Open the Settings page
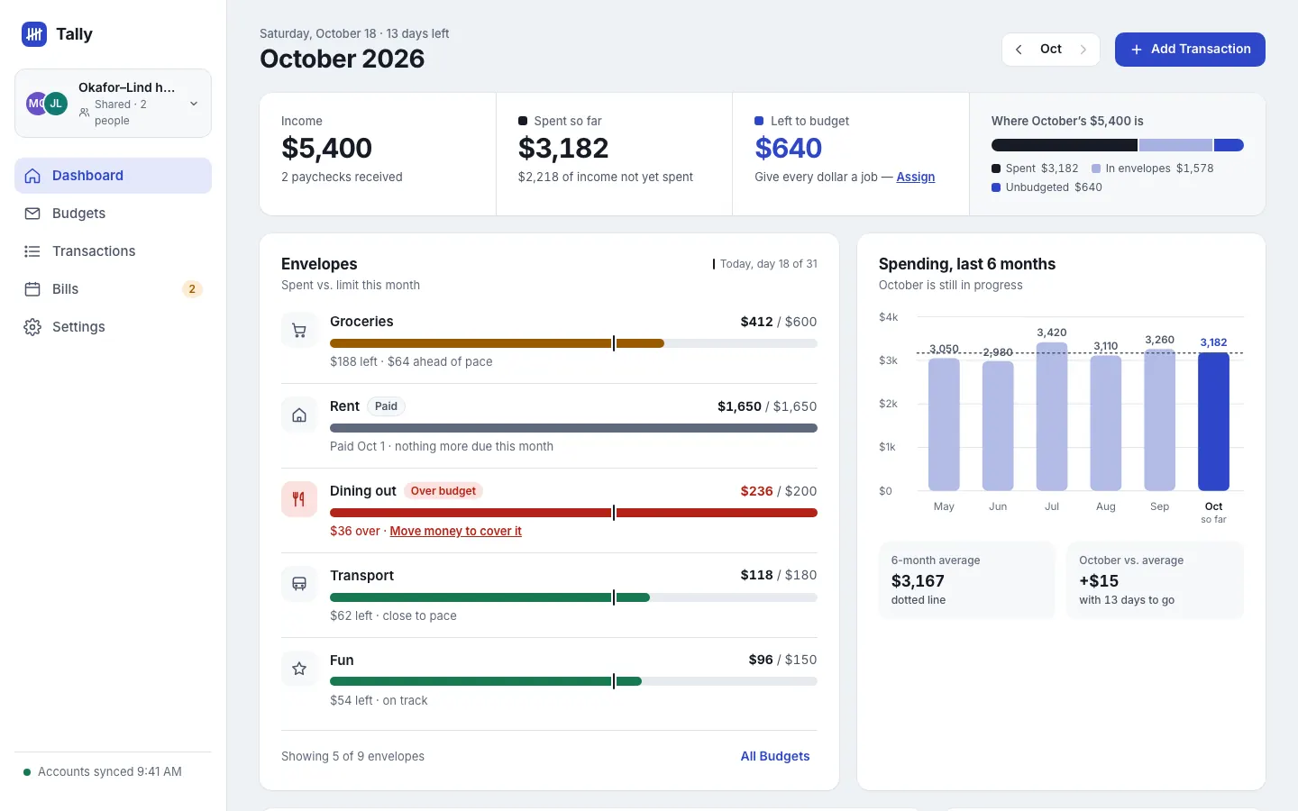Viewport: 1298px width, 811px height. coord(113,327)
